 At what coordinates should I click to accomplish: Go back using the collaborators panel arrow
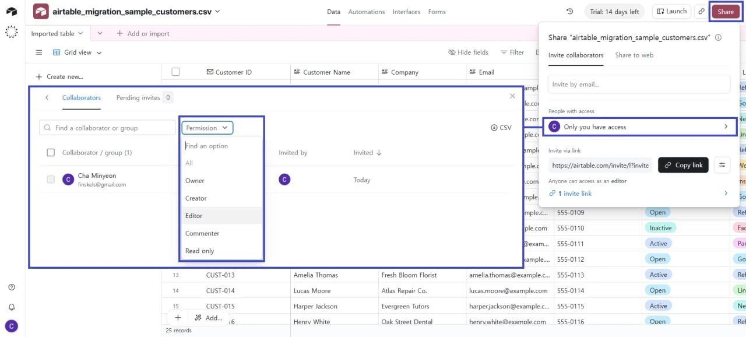coord(47,97)
